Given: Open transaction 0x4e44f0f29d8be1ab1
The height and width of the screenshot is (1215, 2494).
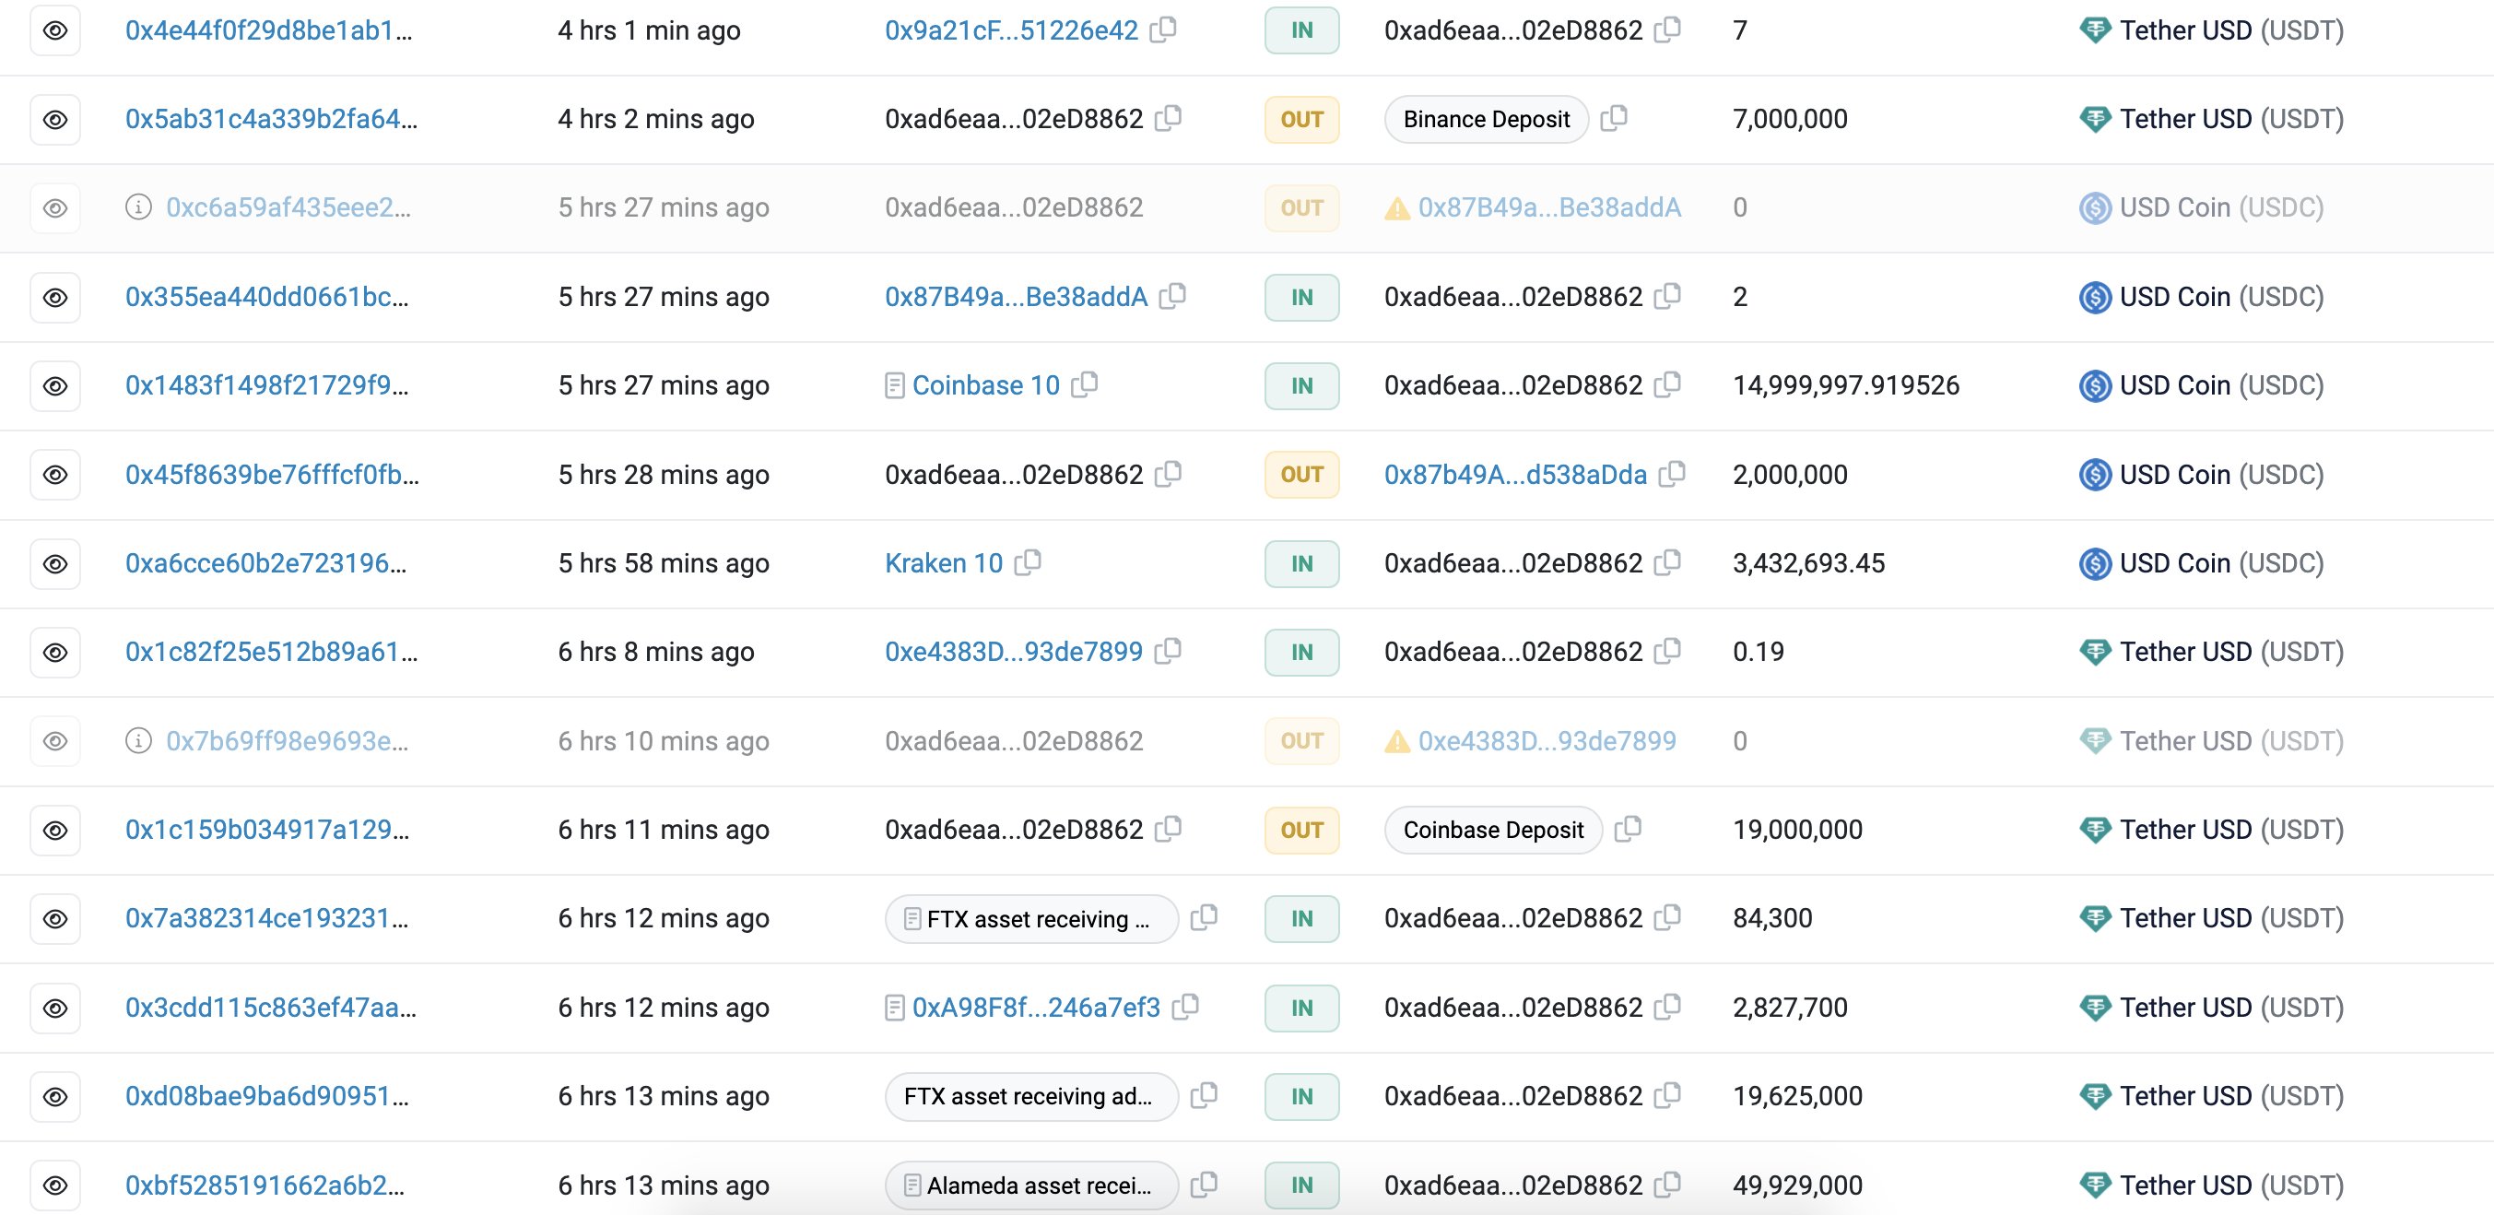Looking at the screenshot, I should click(x=268, y=30).
